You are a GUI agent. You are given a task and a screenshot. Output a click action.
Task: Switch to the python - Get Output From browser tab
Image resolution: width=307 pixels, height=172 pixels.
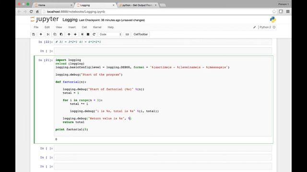(138, 5)
